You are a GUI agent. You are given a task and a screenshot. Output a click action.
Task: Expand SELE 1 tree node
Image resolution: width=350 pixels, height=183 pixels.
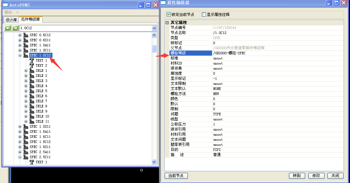pos(26,71)
